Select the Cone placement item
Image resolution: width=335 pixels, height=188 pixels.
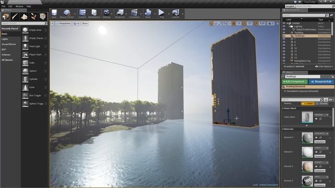point(35,87)
